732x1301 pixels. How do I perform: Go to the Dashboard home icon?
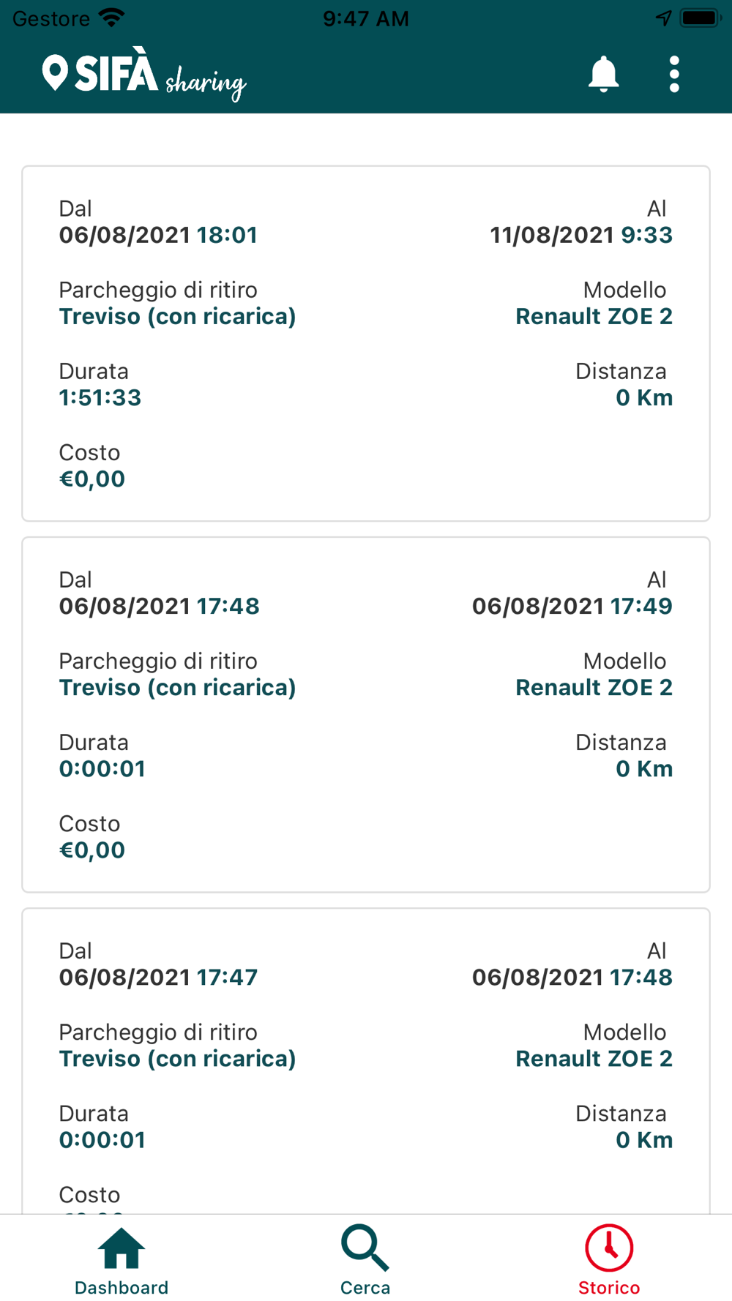pos(122,1248)
